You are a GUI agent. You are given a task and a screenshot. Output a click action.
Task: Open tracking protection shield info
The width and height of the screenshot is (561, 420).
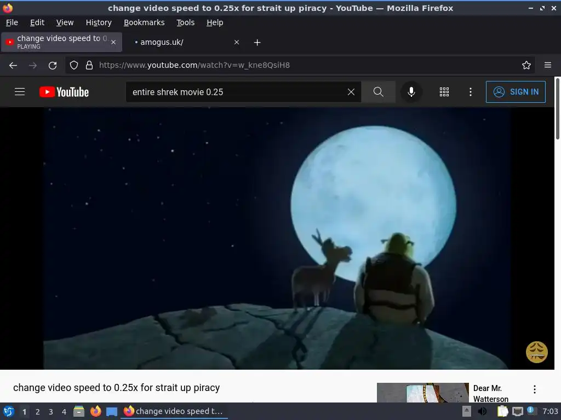74,65
